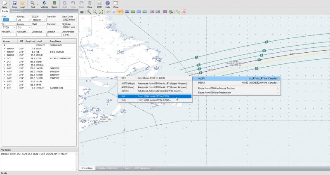Screen dimensions: 330x175
Task: Toggle the purple airspace map layer icon
Action: coord(165,12)
